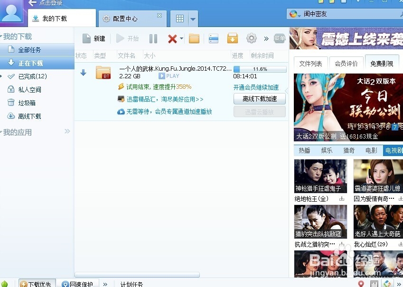Open the 神枪猎手狂虐鬼子 video thumbnail

click(x=320, y=176)
